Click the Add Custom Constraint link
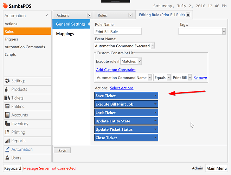The height and width of the screenshot is (175, 231). 116,70
